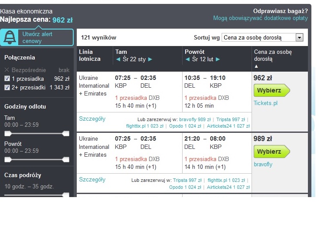Click Wybierz for the 962 zł flight
Screen dimensions: 327x247
click(x=272, y=90)
